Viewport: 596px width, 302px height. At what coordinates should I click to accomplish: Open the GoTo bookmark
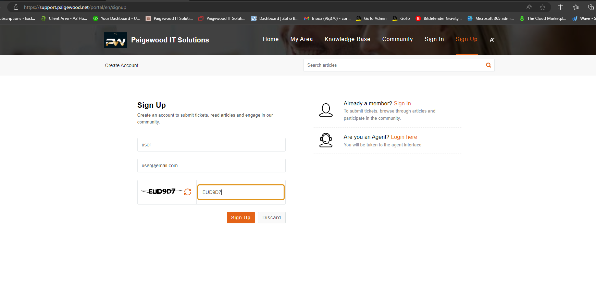click(x=401, y=18)
